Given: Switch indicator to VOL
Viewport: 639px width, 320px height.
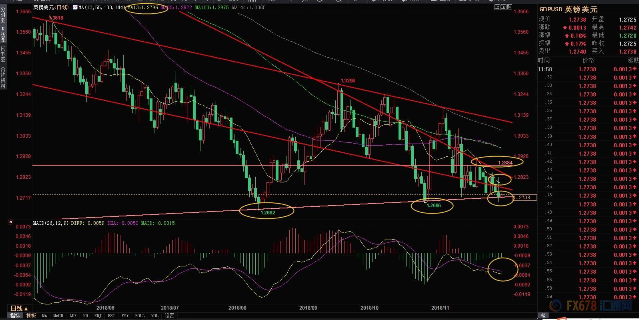Looking at the screenshot, I should pos(154,316).
